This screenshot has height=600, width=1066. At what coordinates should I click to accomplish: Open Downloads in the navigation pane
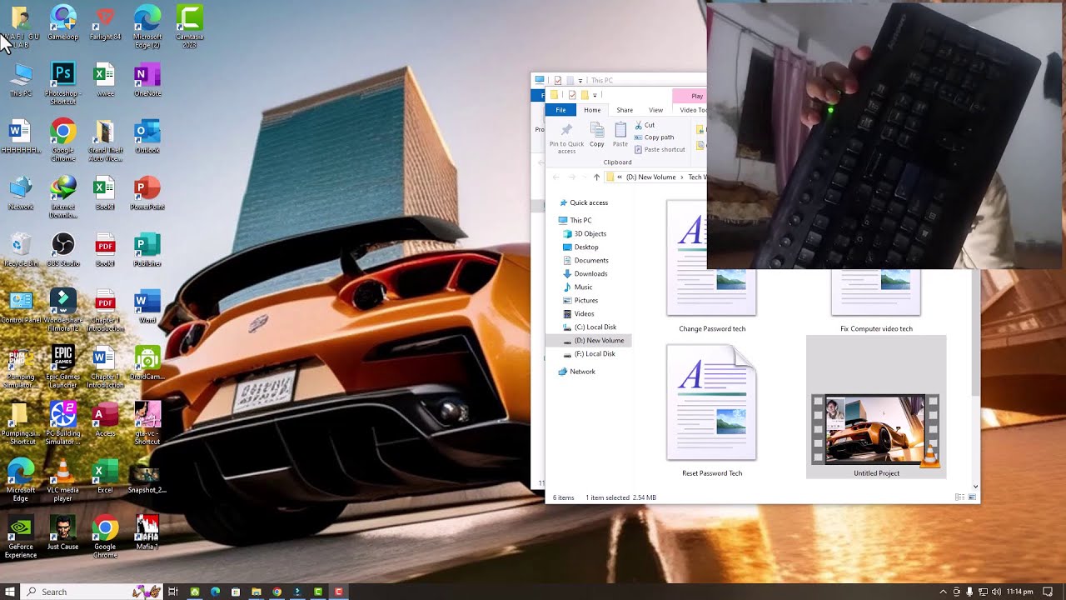tap(590, 274)
